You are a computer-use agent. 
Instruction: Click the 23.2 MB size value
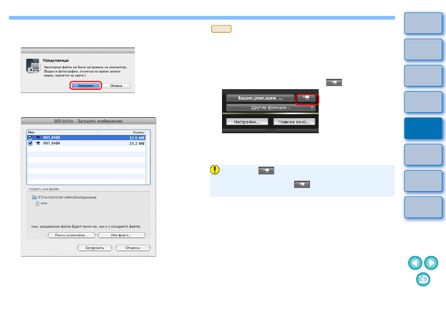coord(137,143)
